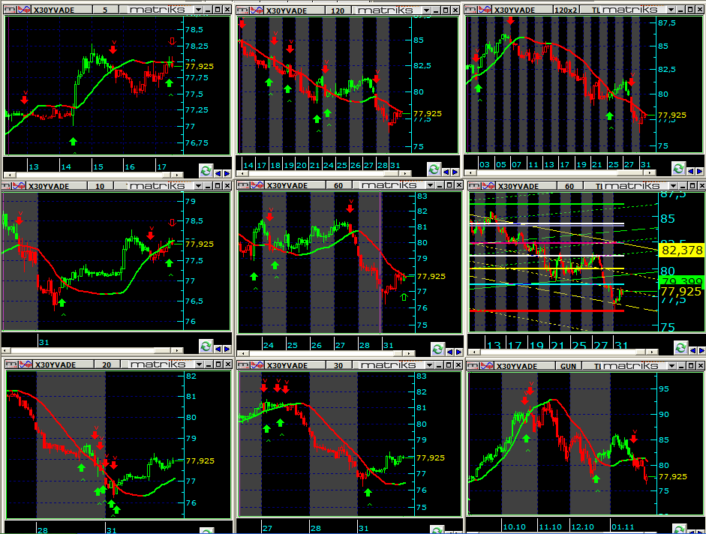Click the leftmost title bar icon of the 120-period chart
Image resolution: width=706 pixels, height=534 pixels.
[242, 10]
